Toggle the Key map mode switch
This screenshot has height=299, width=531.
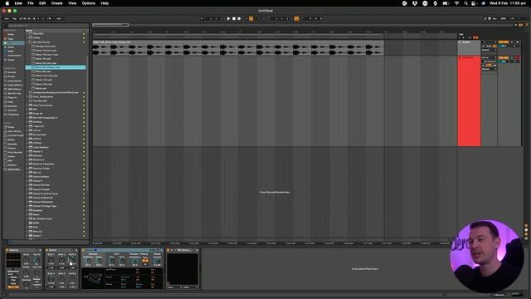(494, 18)
